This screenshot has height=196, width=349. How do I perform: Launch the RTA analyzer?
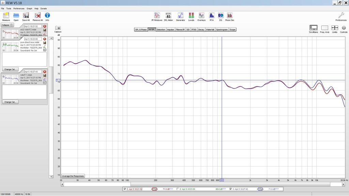coord(211,17)
